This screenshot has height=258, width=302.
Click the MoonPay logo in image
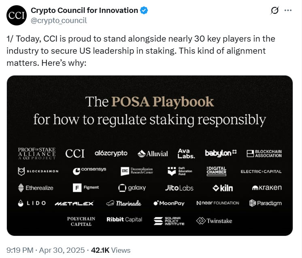coord(169,203)
